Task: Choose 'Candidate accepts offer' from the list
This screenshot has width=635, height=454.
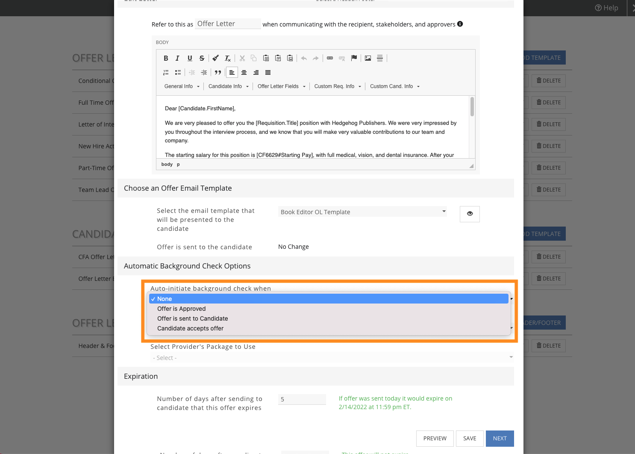Action: coord(191,328)
